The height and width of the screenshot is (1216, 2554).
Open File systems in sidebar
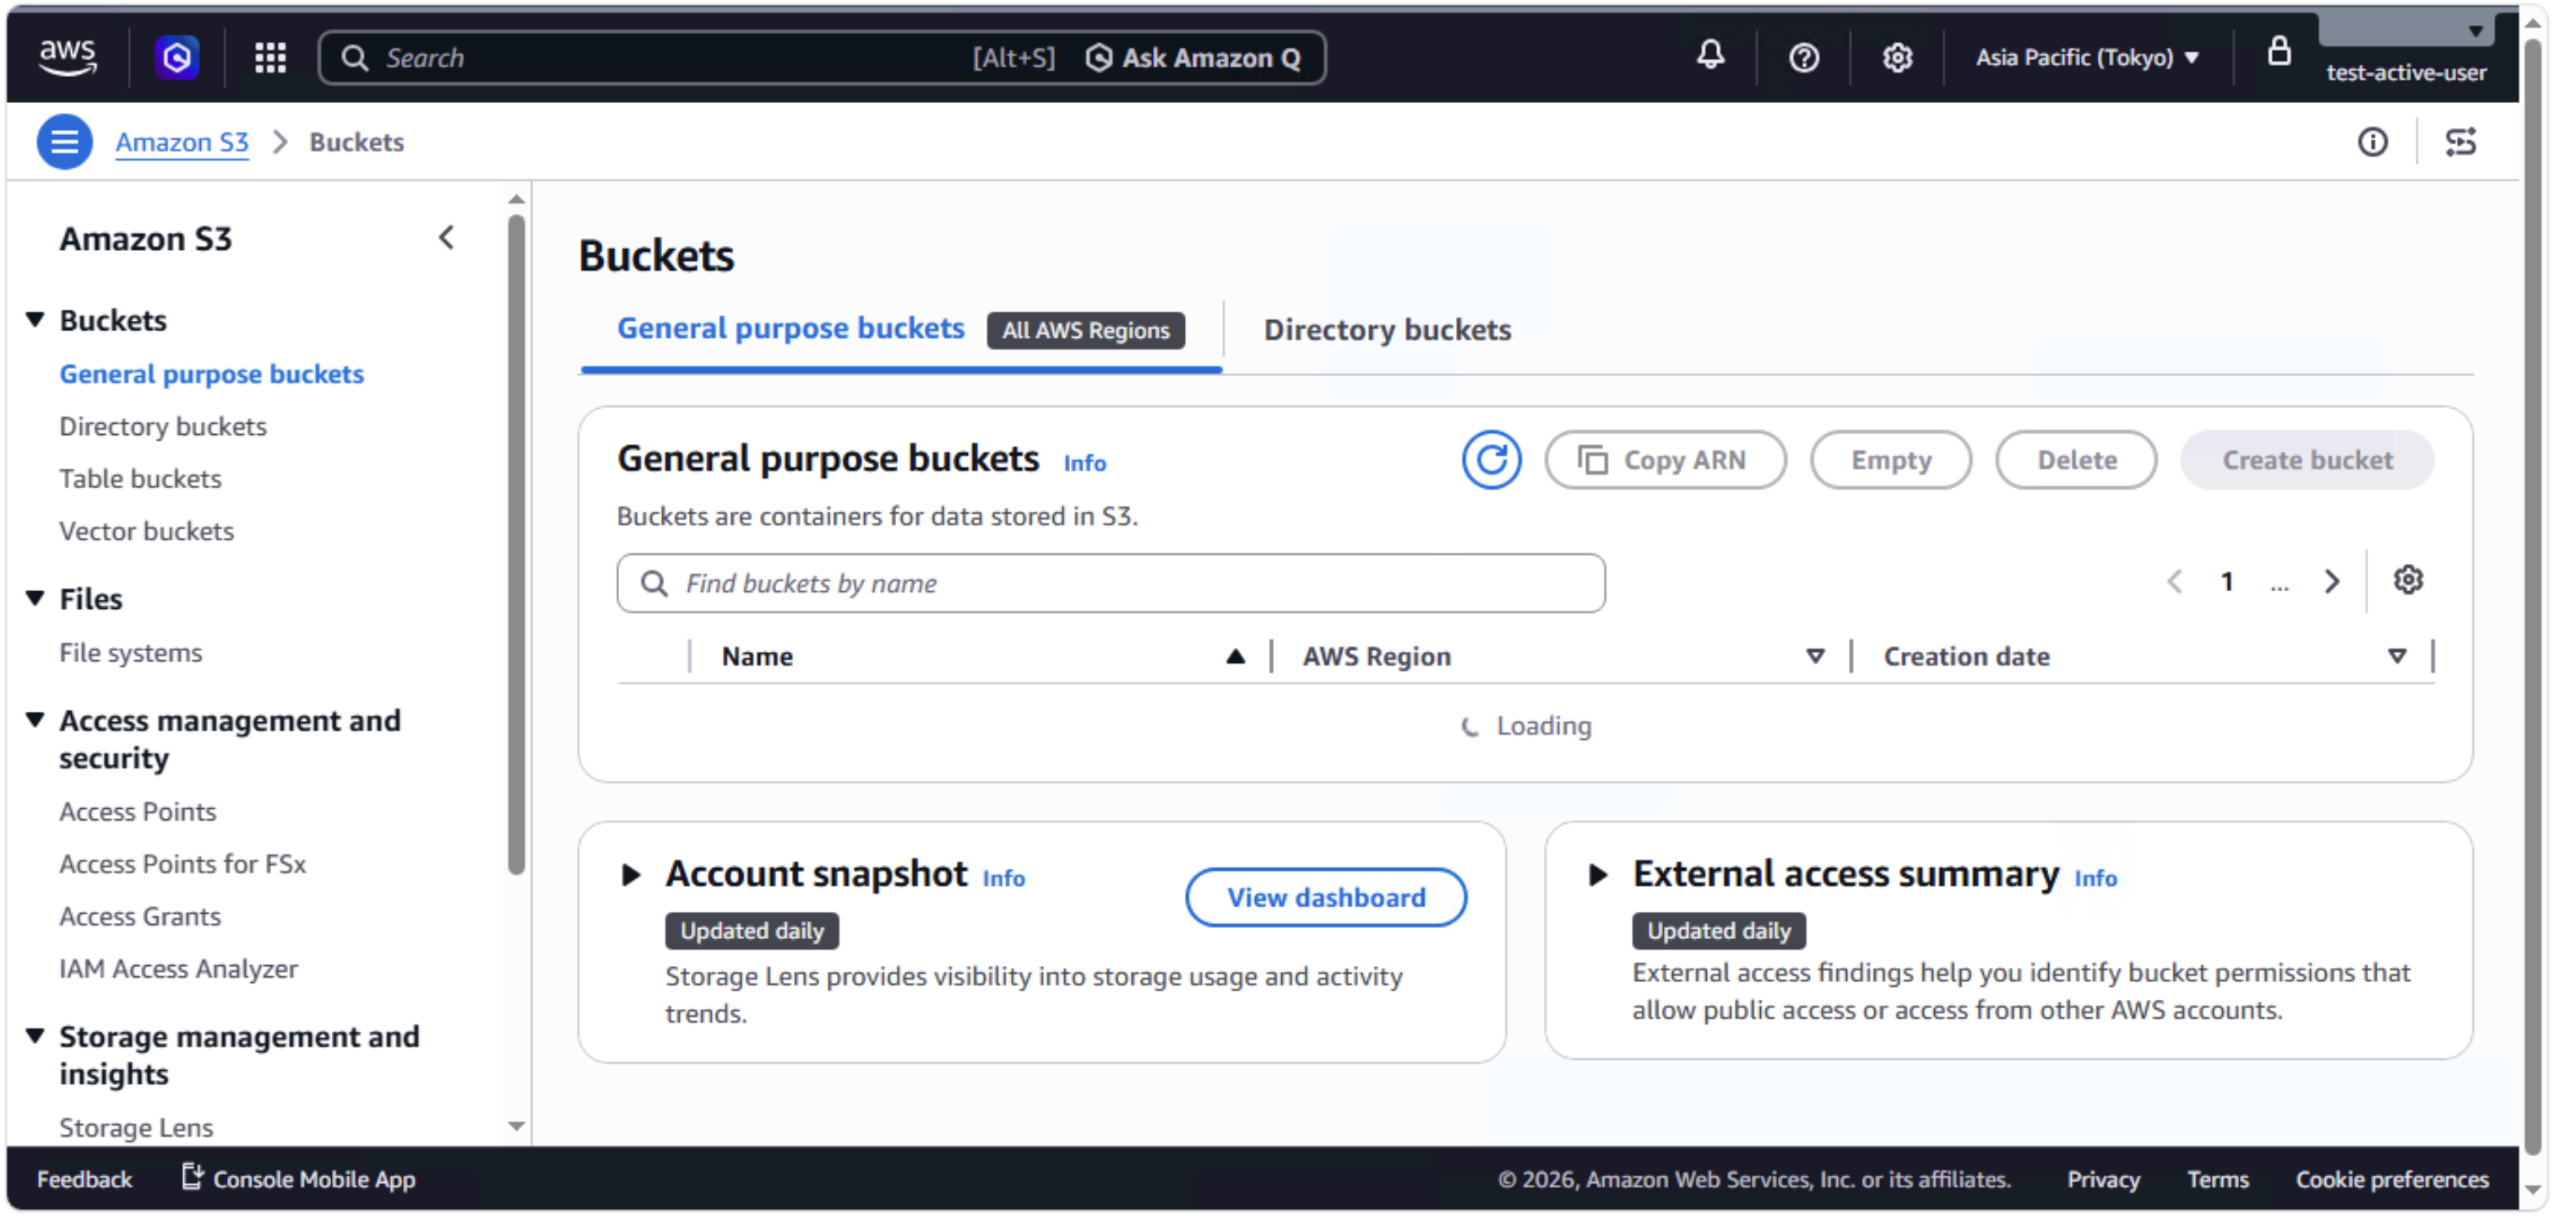tap(130, 653)
